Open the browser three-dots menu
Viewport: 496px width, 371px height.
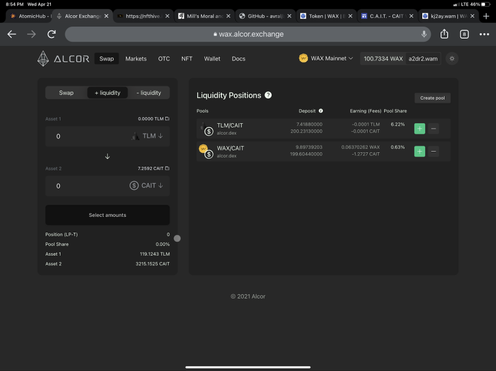[484, 34]
